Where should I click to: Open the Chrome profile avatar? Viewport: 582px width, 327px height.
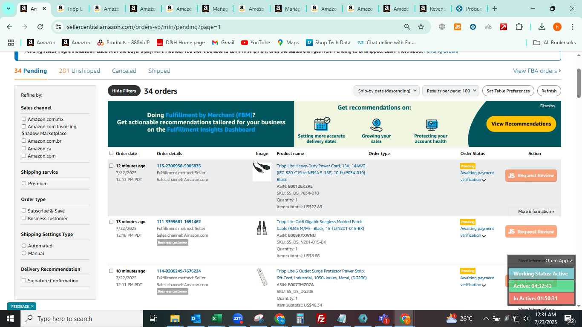point(557,27)
